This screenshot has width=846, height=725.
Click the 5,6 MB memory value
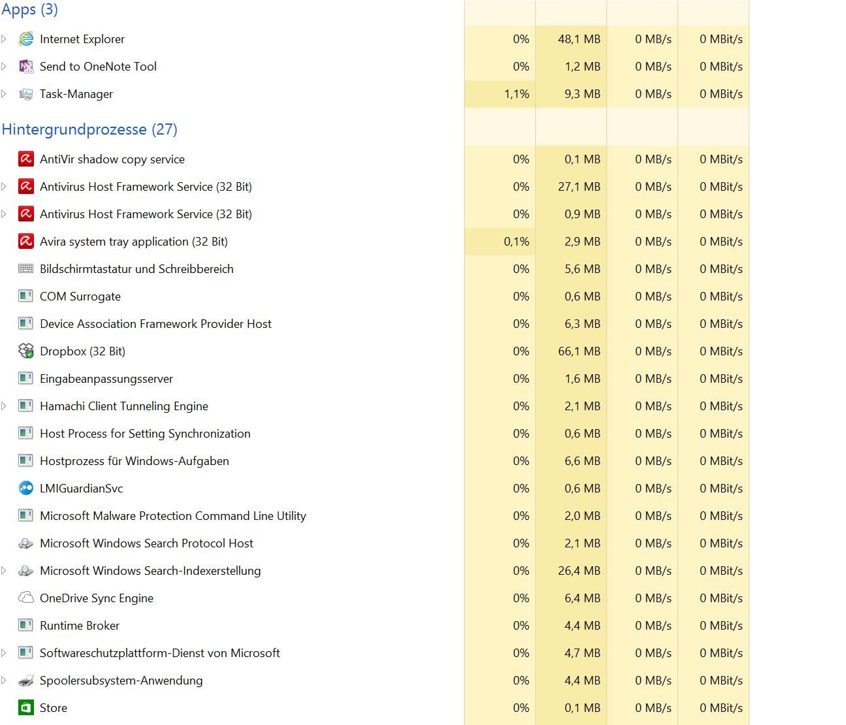click(582, 269)
